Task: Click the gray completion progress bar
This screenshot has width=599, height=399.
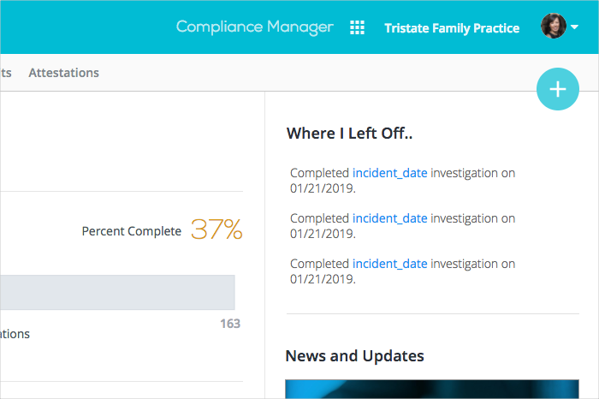Action: coord(117,292)
